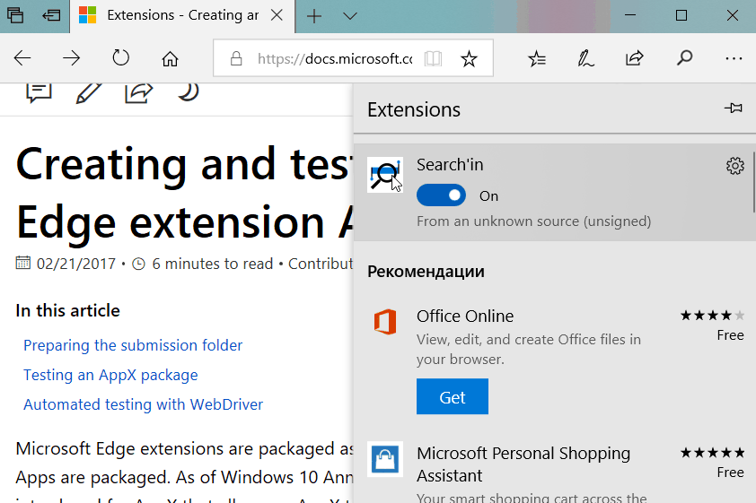Open Office Online extension details

pos(465,317)
